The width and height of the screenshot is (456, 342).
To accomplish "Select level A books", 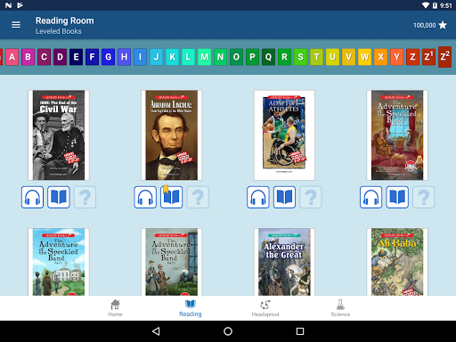I will coord(12,57).
